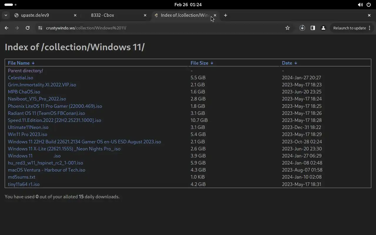Close the browser window

[x=369, y=15]
